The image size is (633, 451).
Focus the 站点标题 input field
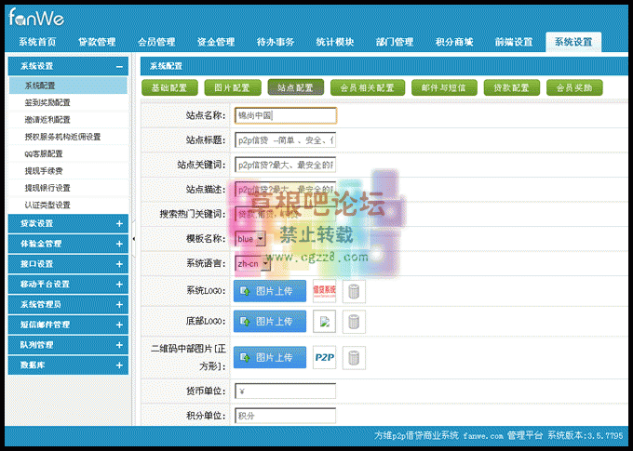(286, 140)
